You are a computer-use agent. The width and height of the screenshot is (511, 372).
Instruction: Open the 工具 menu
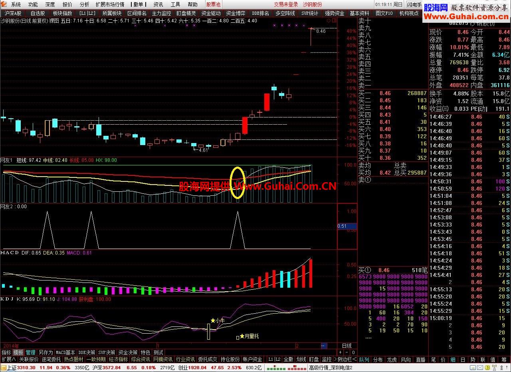tap(175, 4)
